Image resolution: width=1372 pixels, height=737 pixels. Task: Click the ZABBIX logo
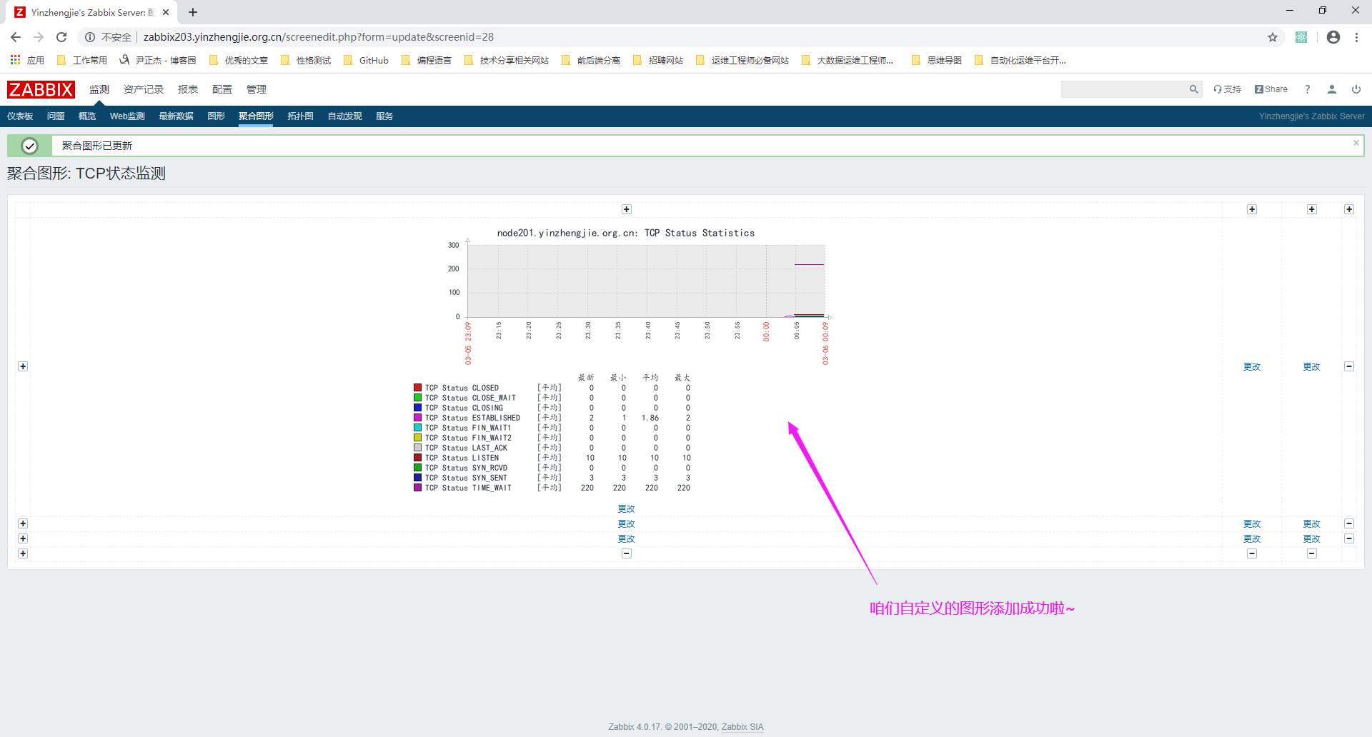tap(41, 89)
